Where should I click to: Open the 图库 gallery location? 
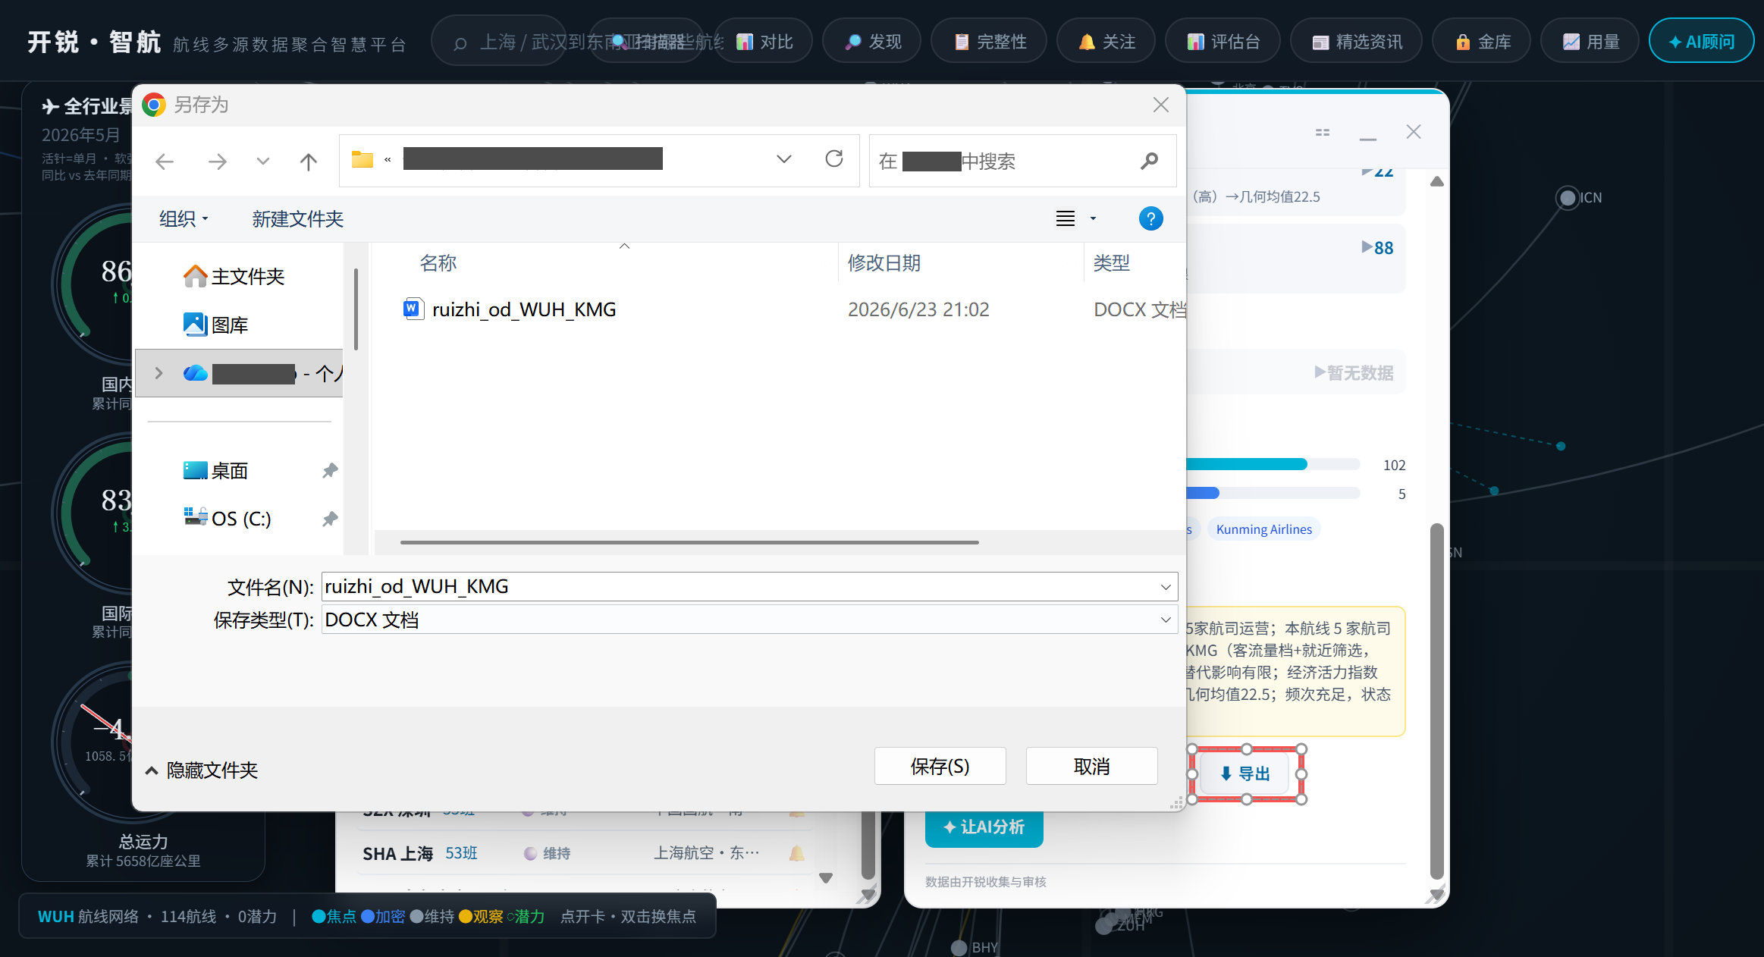coord(216,325)
